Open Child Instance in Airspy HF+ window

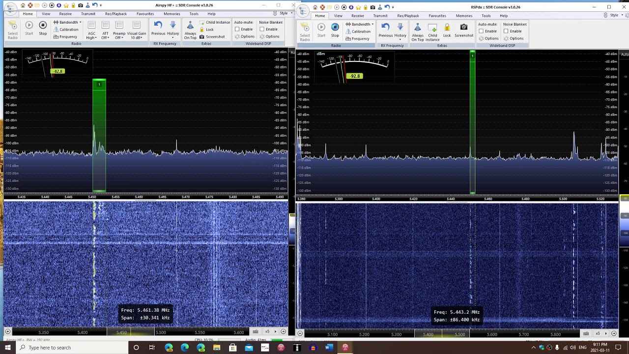[215, 22]
